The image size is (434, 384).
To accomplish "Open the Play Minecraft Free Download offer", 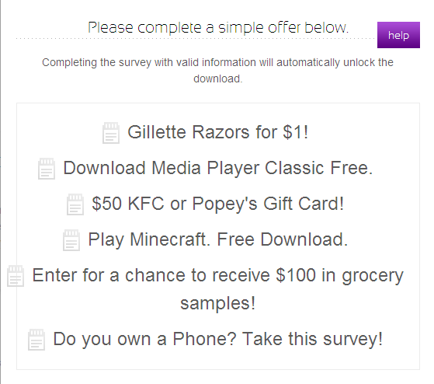I will pyautogui.click(x=218, y=239).
